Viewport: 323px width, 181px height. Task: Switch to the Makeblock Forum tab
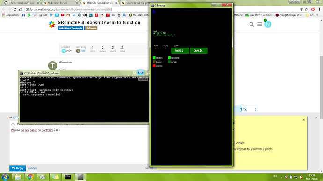coord(60,3)
